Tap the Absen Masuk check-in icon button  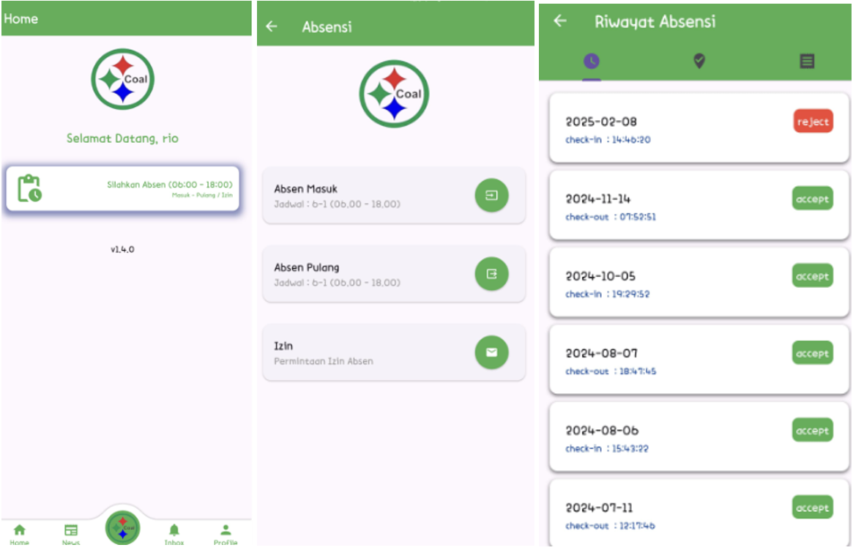tap(491, 196)
